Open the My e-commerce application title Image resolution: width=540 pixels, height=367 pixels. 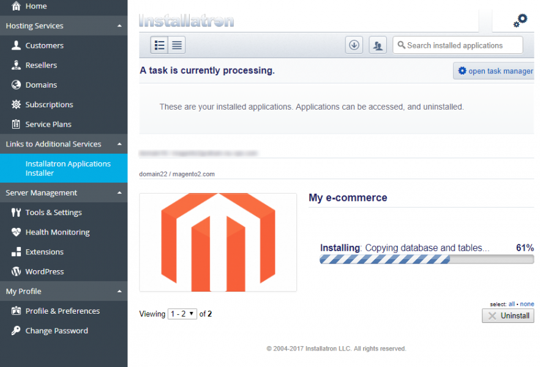click(348, 197)
